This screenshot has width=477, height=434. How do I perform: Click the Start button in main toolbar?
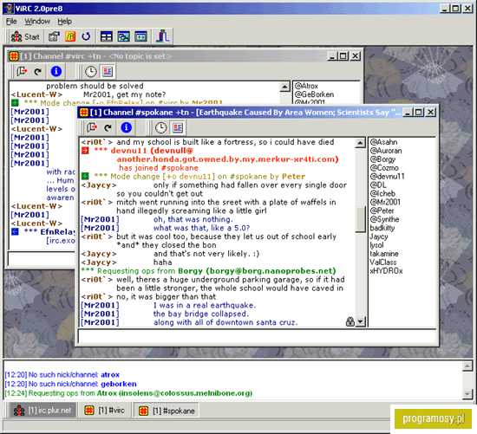coord(25,36)
